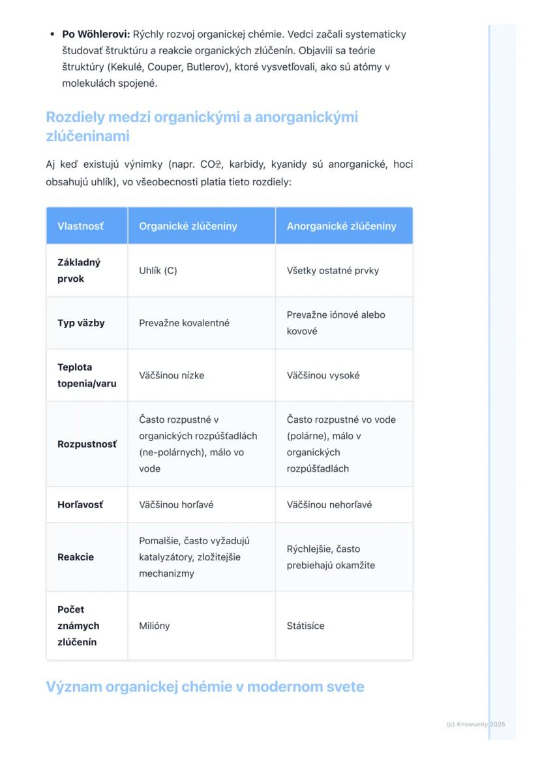Screen dimensions: 540x764
Task: Select the "Anorganické zlúčeniny" column header
Action: coord(341,226)
